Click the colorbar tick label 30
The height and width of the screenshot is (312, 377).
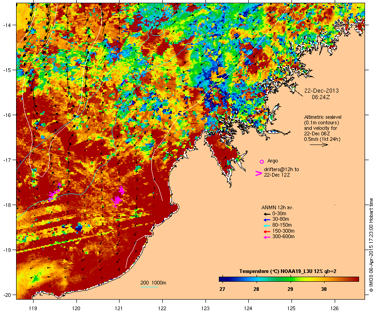click(324, 289)
